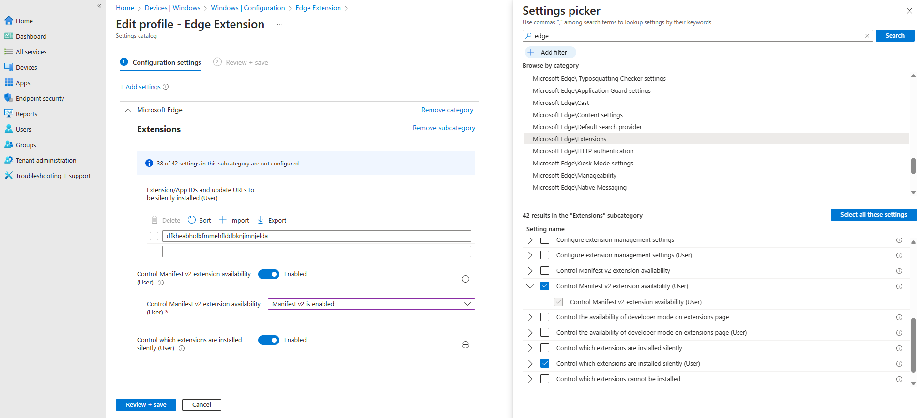Screen dimensions: 924x418
Task: Click Remove category link
Action: pos(447,110)
